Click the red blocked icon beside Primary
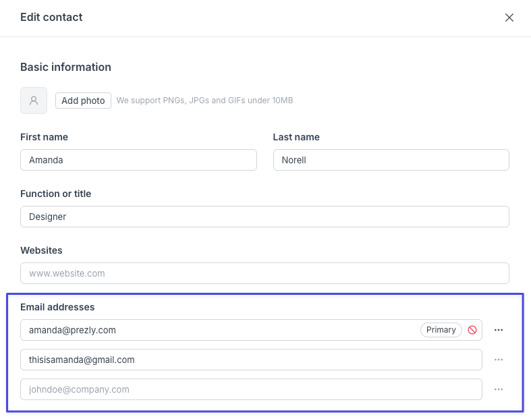The width and height of the screenshot is (531, 419). [x=472, y=330]
